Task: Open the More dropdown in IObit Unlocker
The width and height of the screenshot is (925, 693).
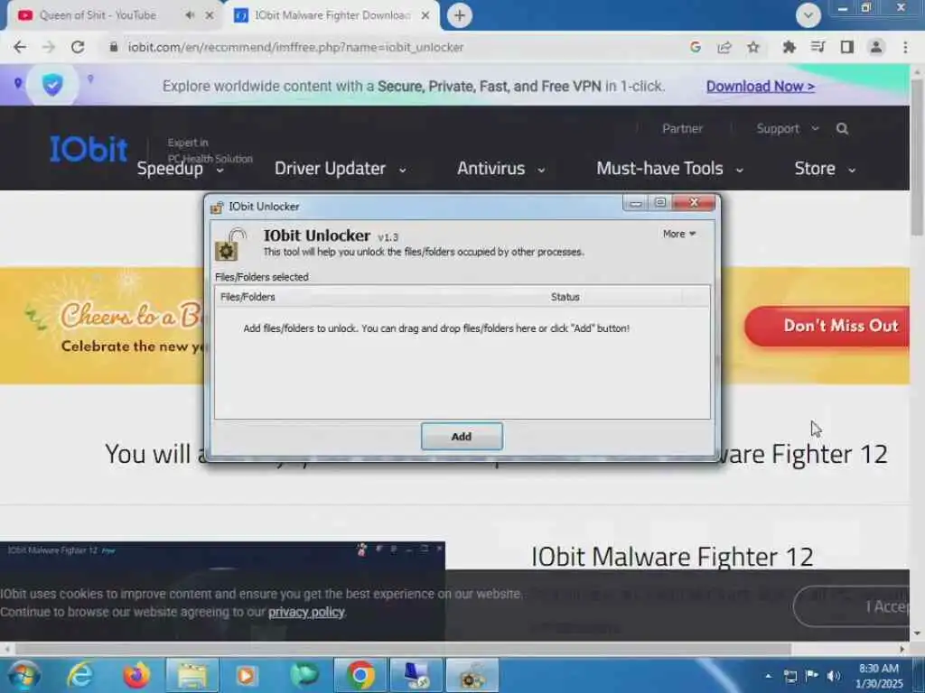Action: coord(679,234)
